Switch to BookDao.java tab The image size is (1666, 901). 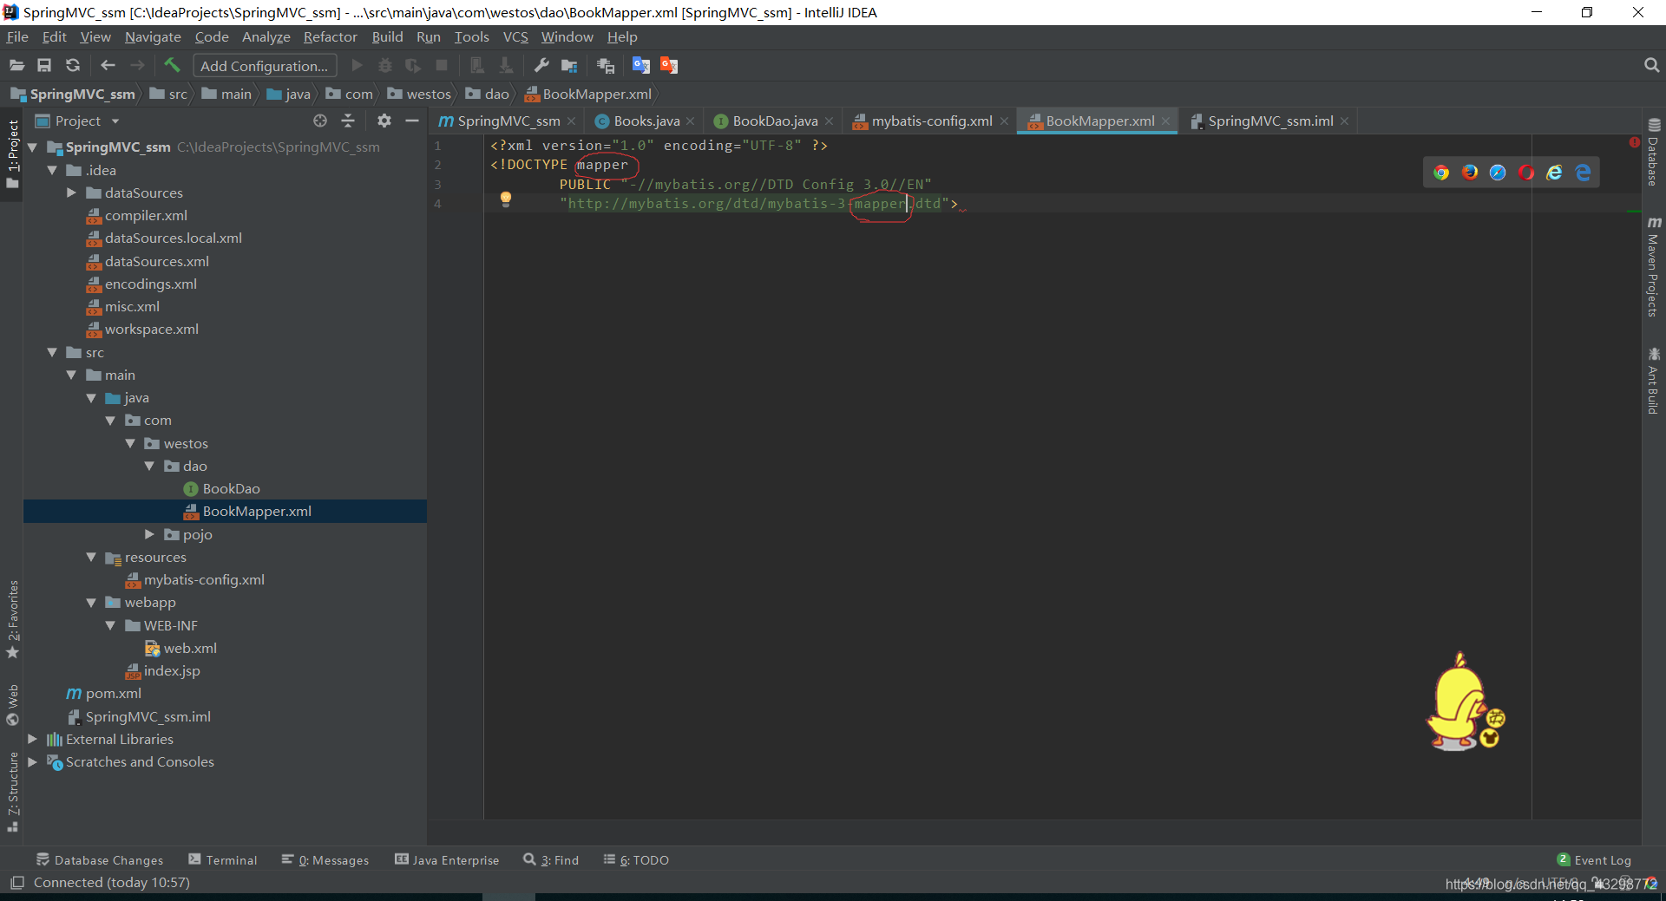tap(774, 121)
